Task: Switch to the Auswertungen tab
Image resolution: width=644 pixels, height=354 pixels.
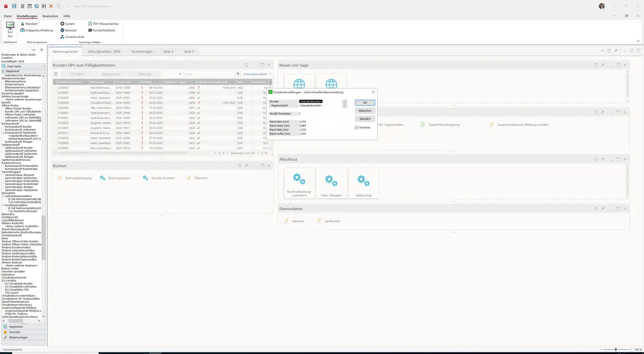Action: (142, 51)
